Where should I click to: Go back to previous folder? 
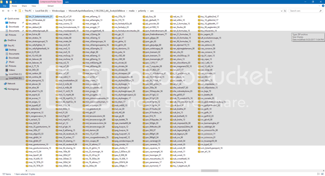pos(3,11)
